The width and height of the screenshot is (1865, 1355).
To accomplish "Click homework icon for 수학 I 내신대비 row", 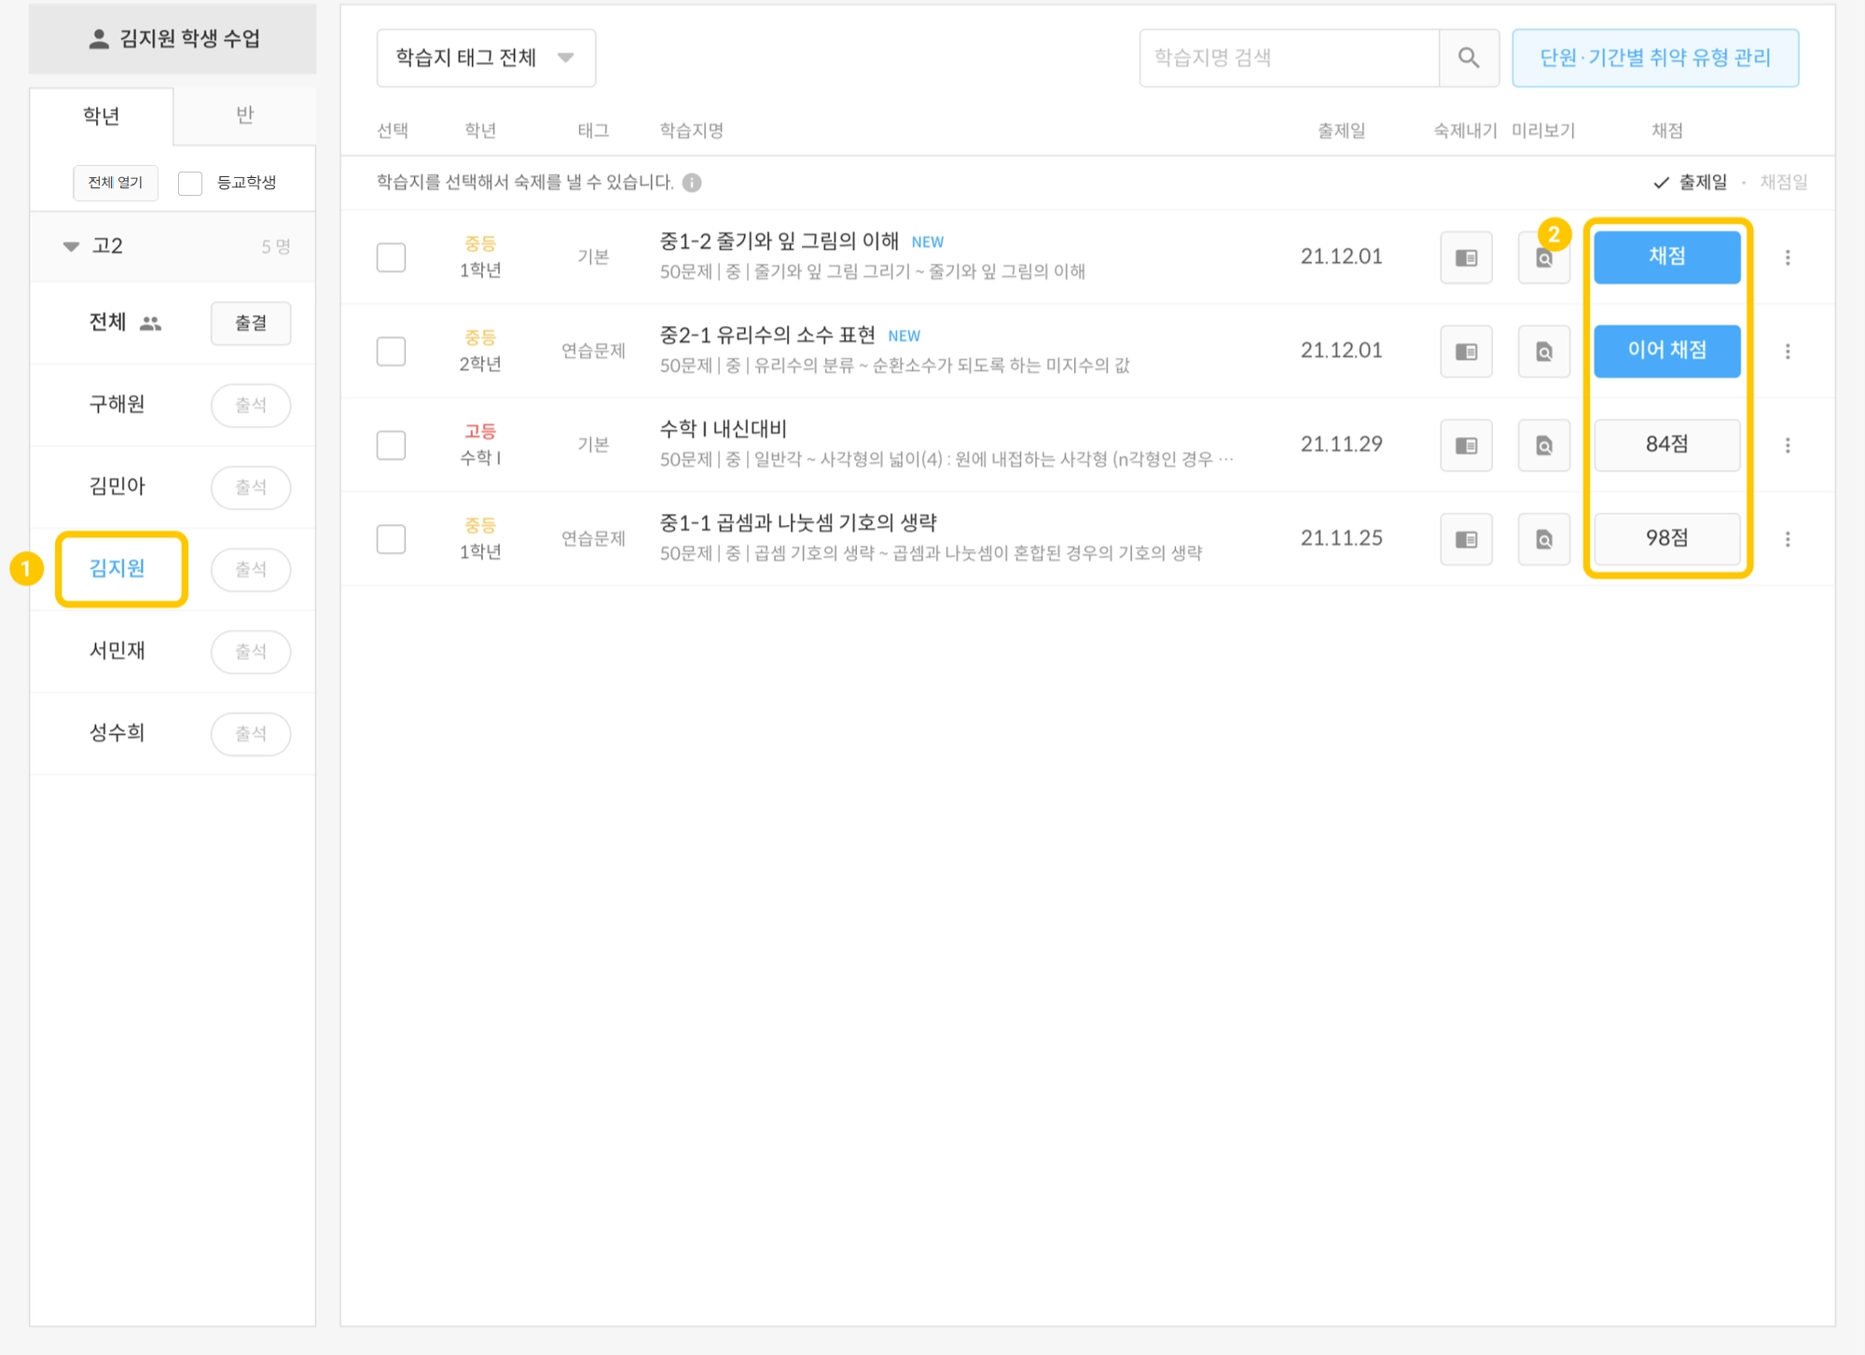I will pyautogui.click(x=1466, y=446).
